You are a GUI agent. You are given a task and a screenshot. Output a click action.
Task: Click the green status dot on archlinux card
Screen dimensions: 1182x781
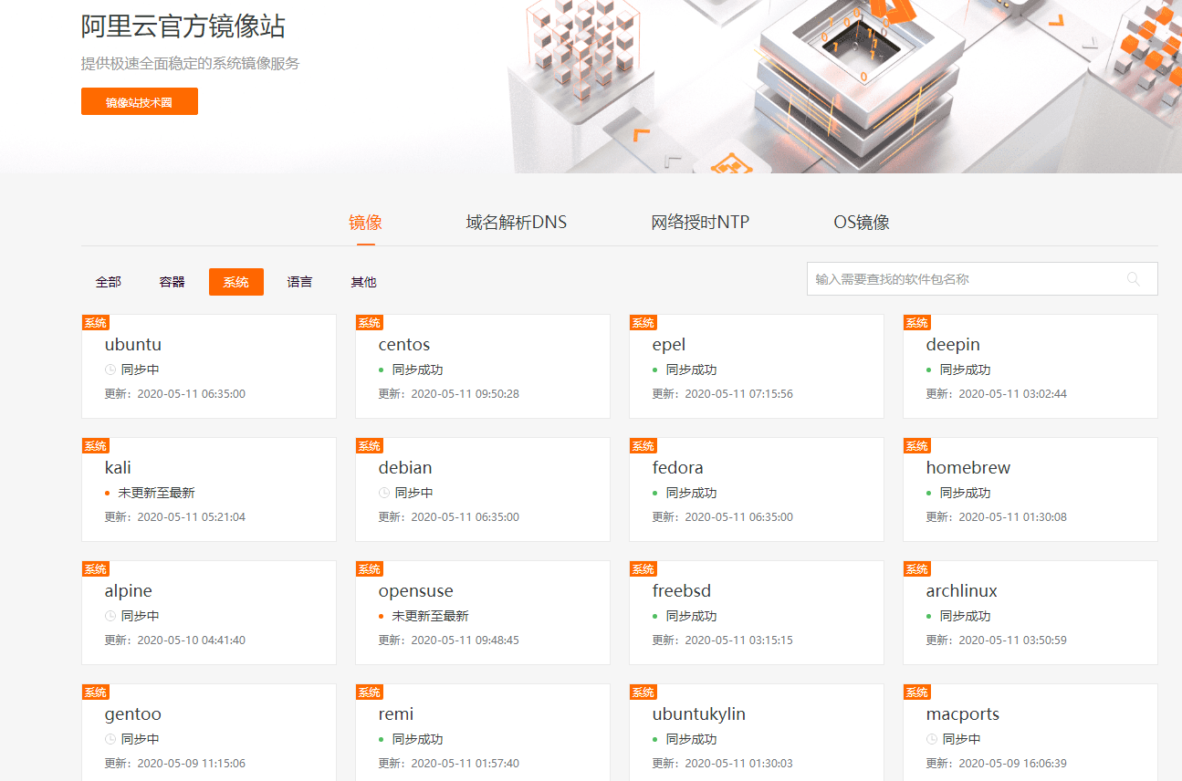[929, 617]
